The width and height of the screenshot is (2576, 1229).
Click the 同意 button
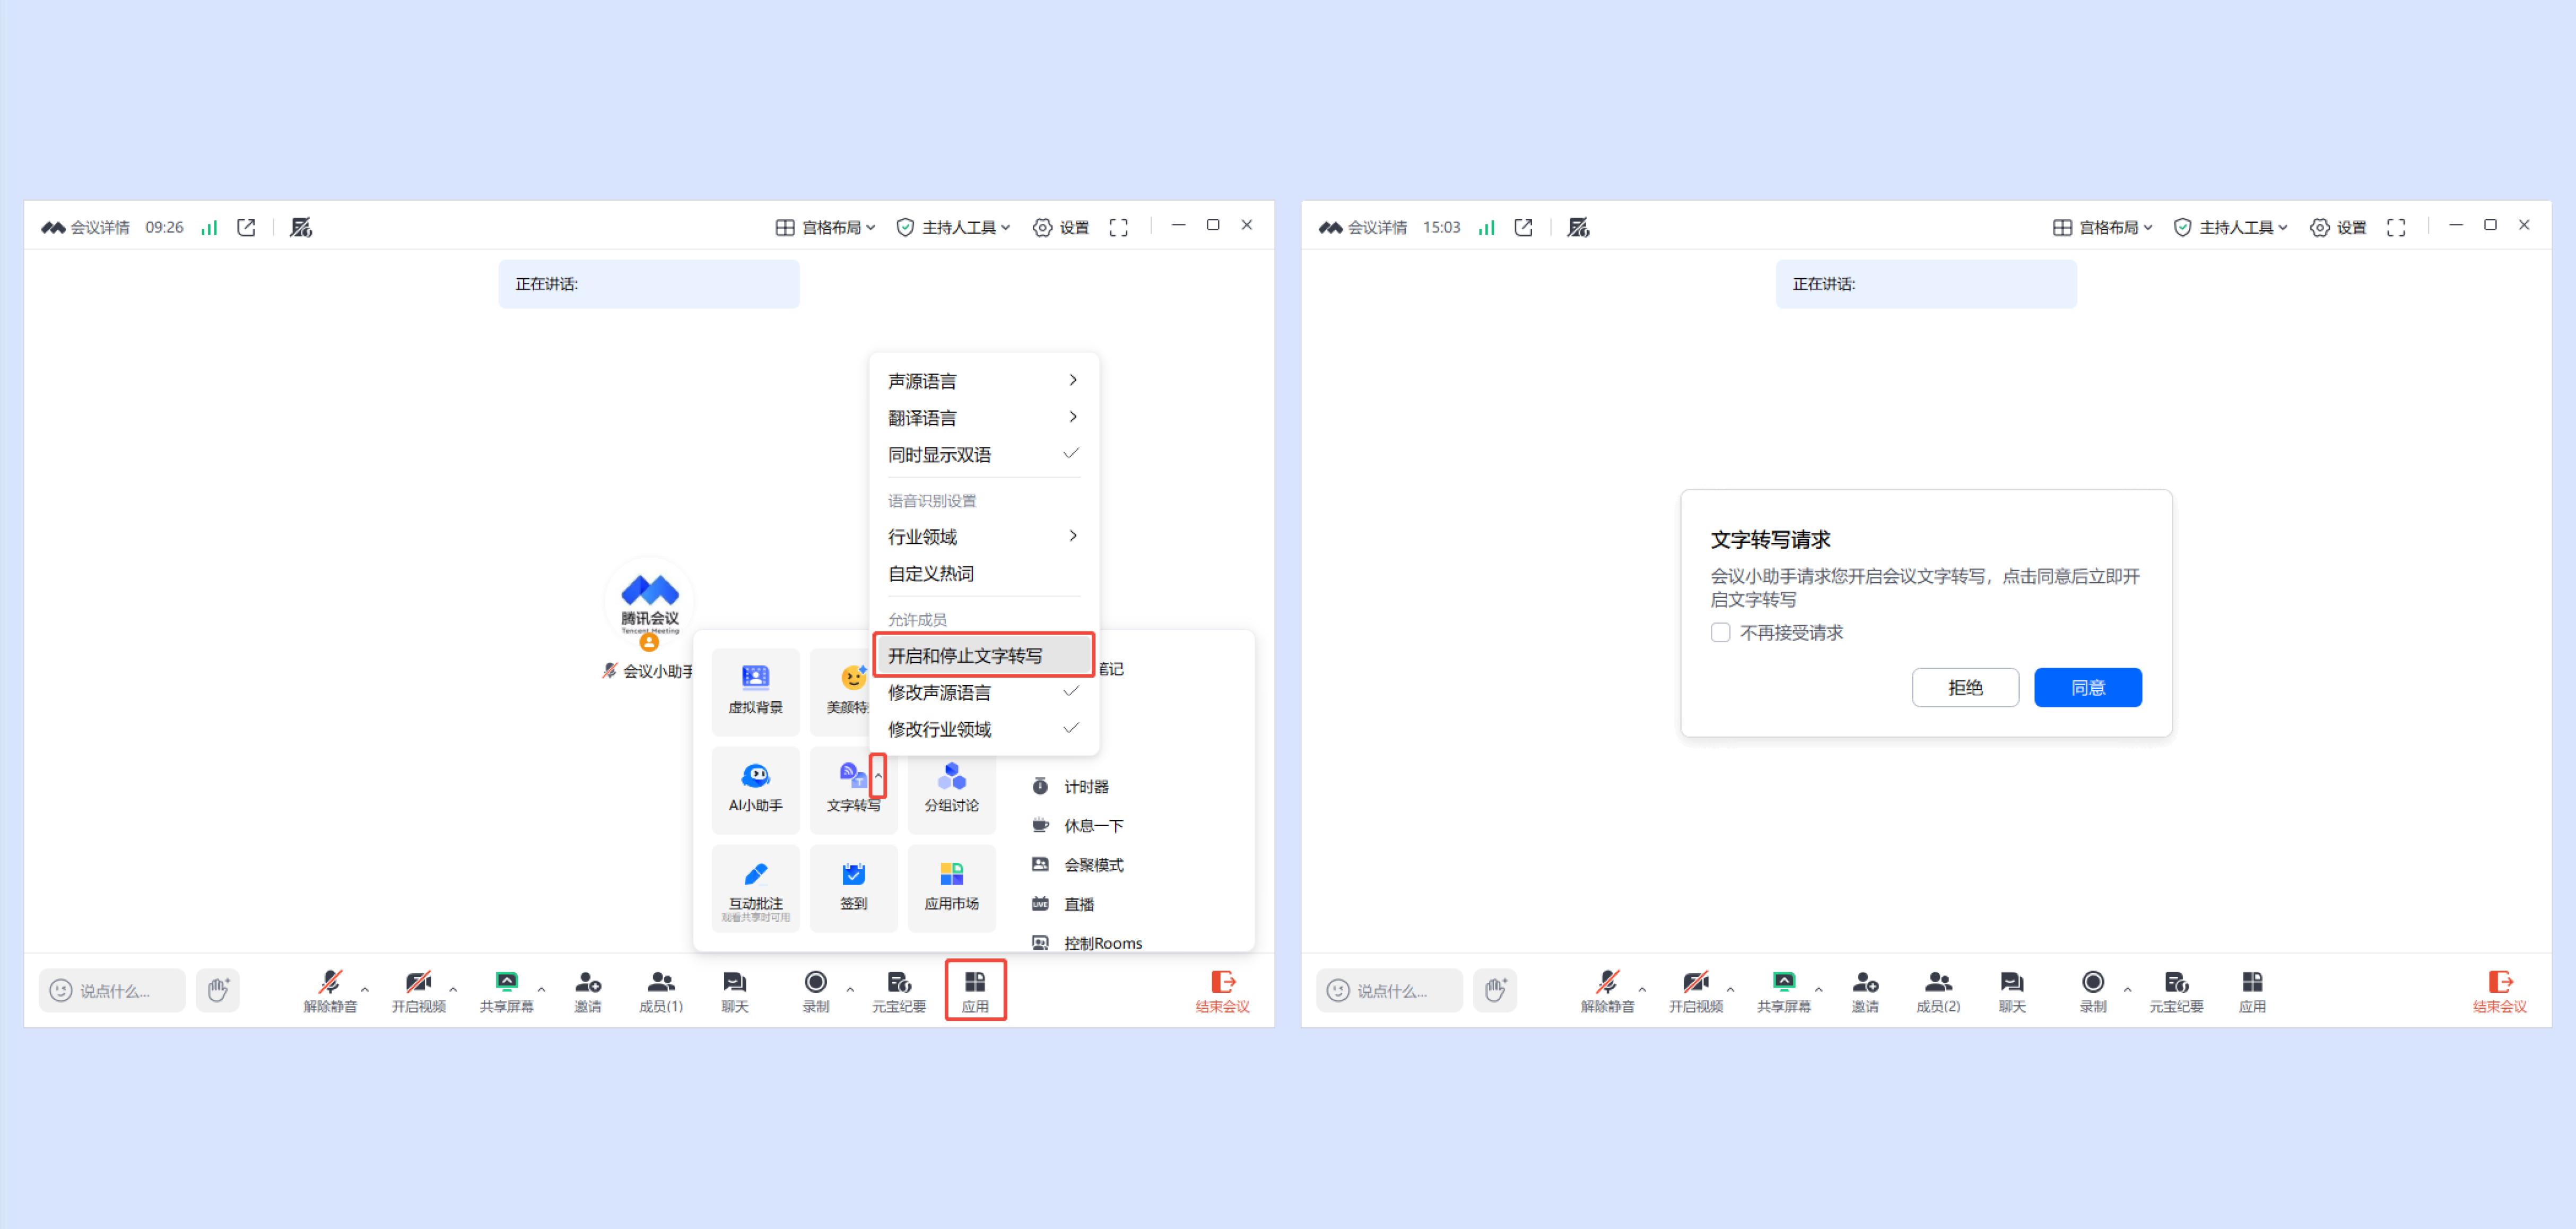pos(2087,687)
